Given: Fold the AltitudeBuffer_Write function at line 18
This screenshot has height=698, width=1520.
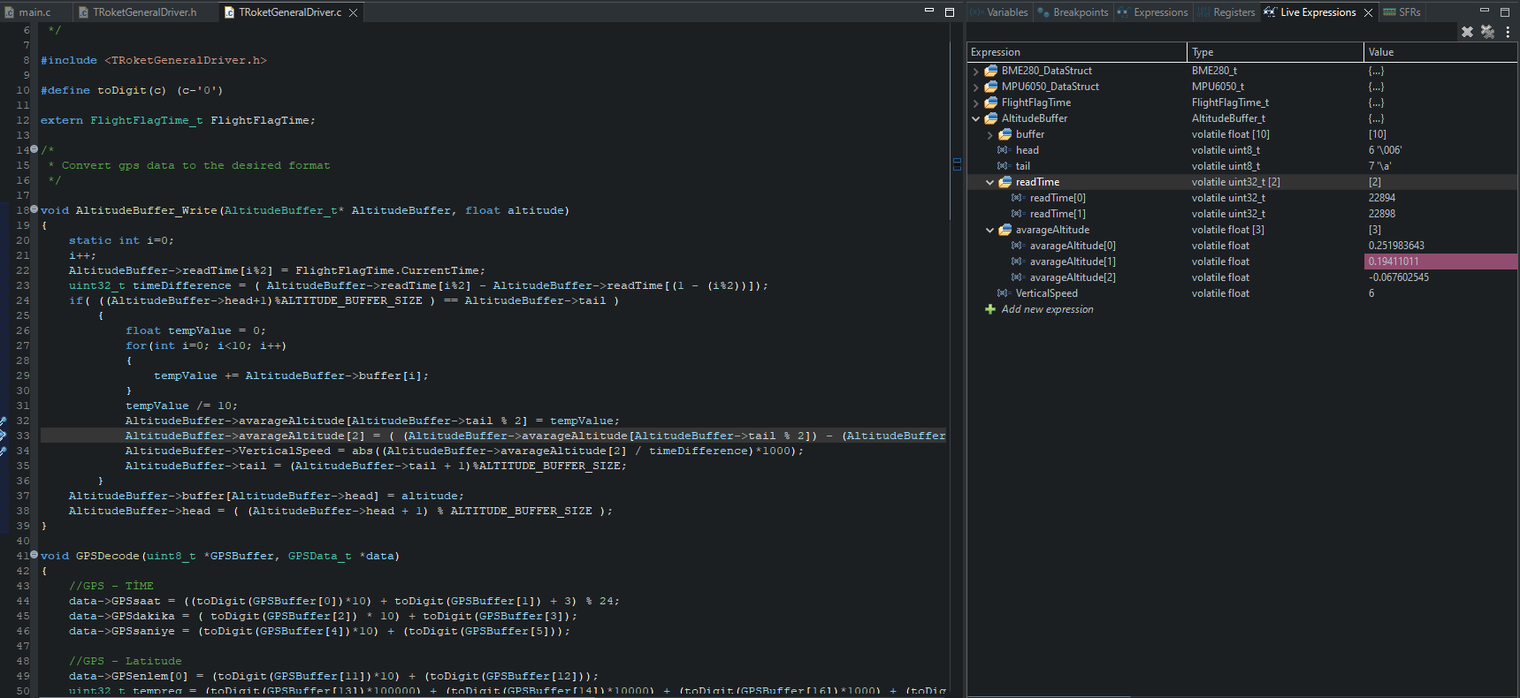Looking at the screenshot, I should pos(34,209).
